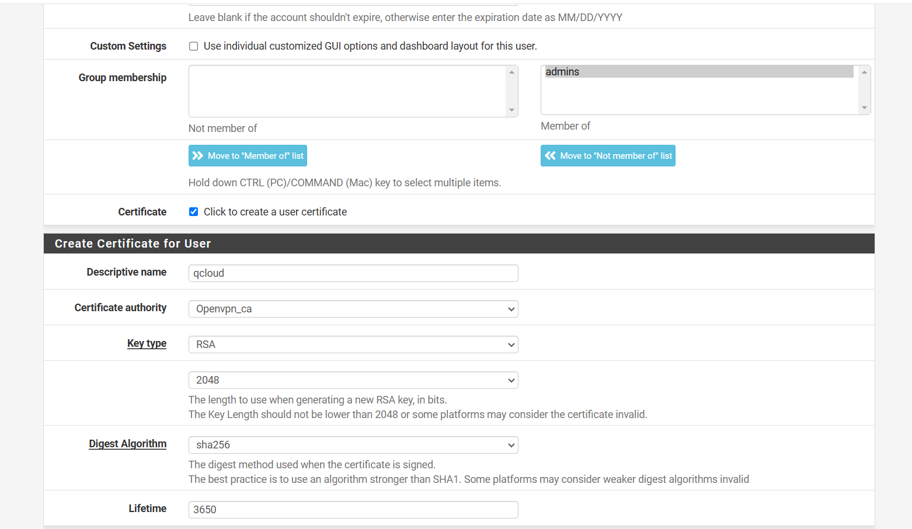
Task: Open the Key type RSA dropdown
Action: click(x=353, y=344)
